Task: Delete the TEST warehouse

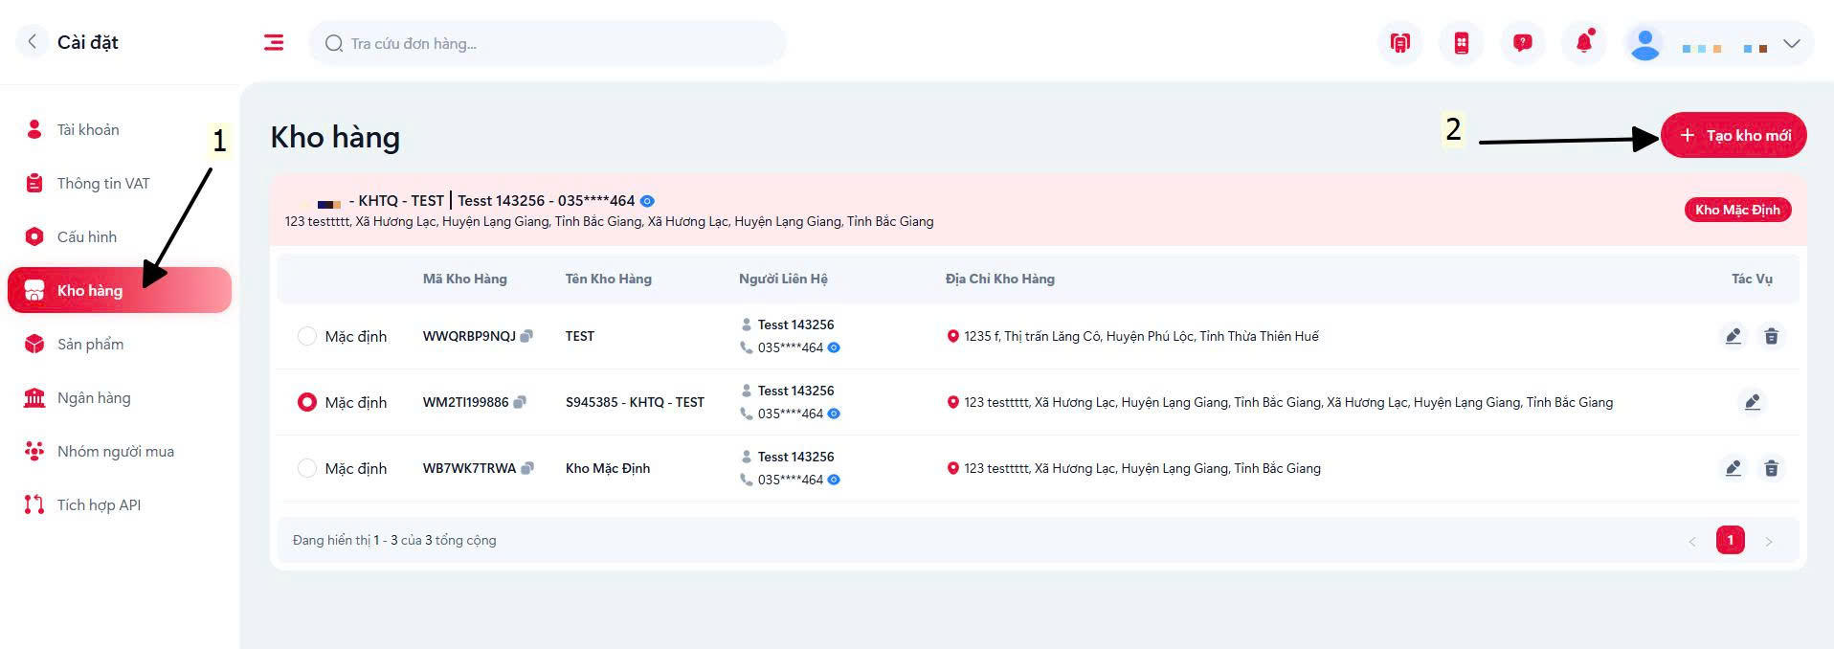Action: tap(1771, 336)
